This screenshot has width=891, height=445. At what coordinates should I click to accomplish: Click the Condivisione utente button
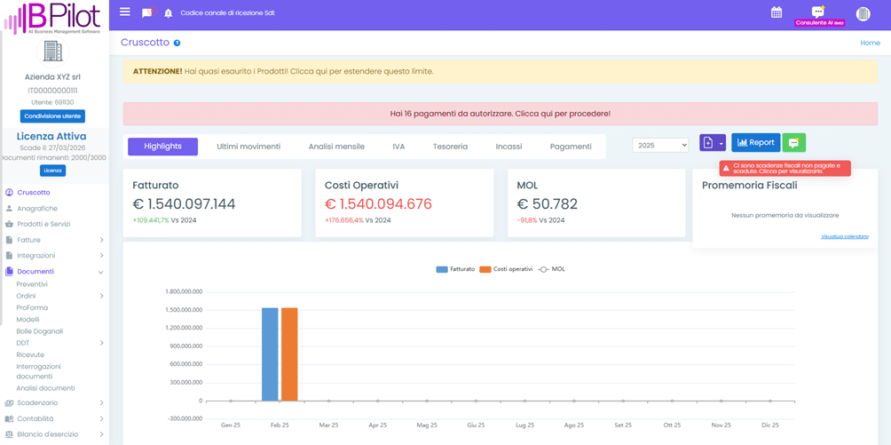[x=52, y=116]
